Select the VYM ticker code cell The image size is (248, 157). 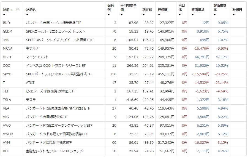(12, 143)
